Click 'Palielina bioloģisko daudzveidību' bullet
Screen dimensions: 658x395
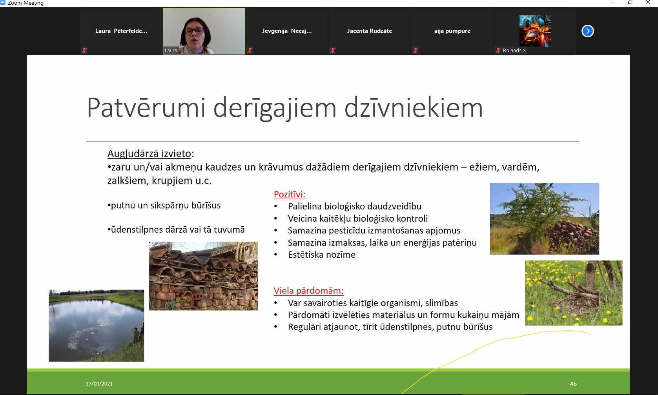(x=355, y=206)
